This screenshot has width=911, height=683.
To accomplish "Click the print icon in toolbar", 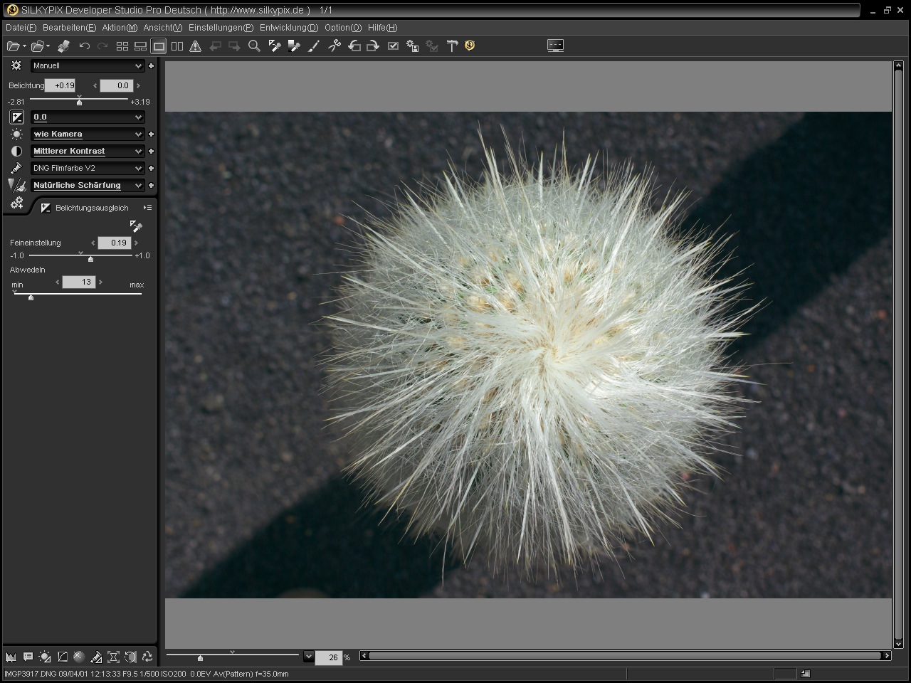I will tap(63, 46).
